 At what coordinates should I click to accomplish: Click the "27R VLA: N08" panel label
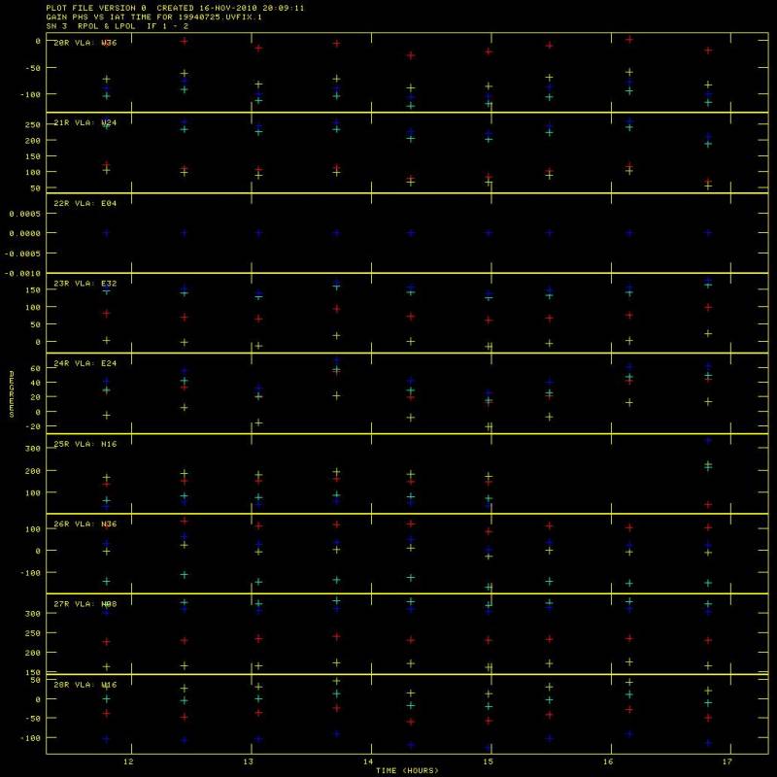[x=84, y=604]
